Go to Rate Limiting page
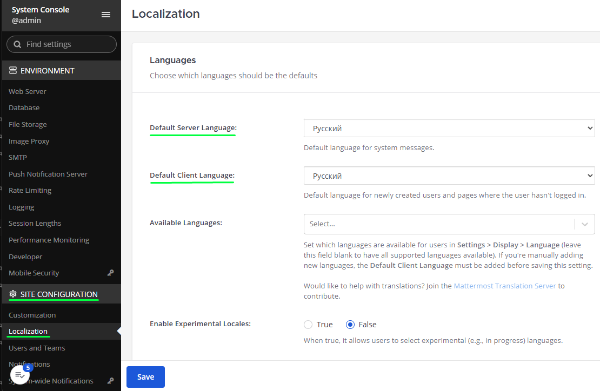This screenshot has width=600, height=391. pos(30,190)
